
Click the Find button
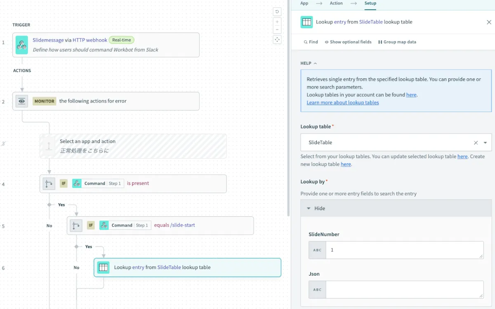tap(311, 42)
